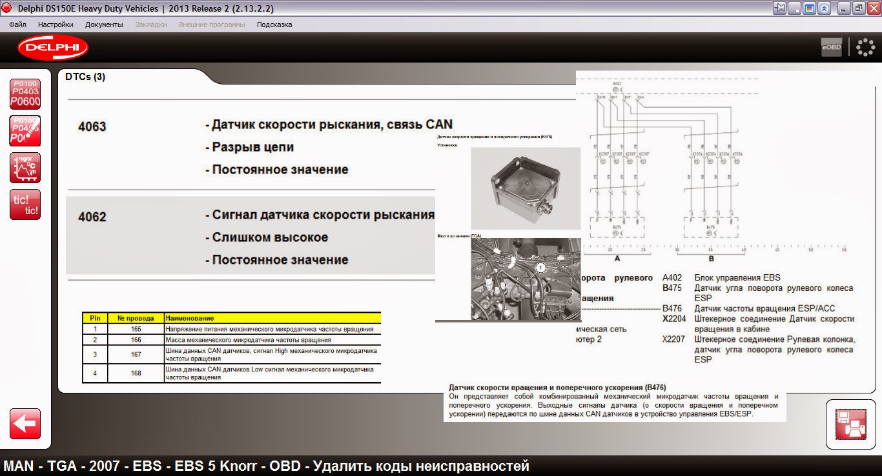The height and width of the screenshot is (476, 882).
Task: Open the Подсказка menu
Action: point(274,25)
